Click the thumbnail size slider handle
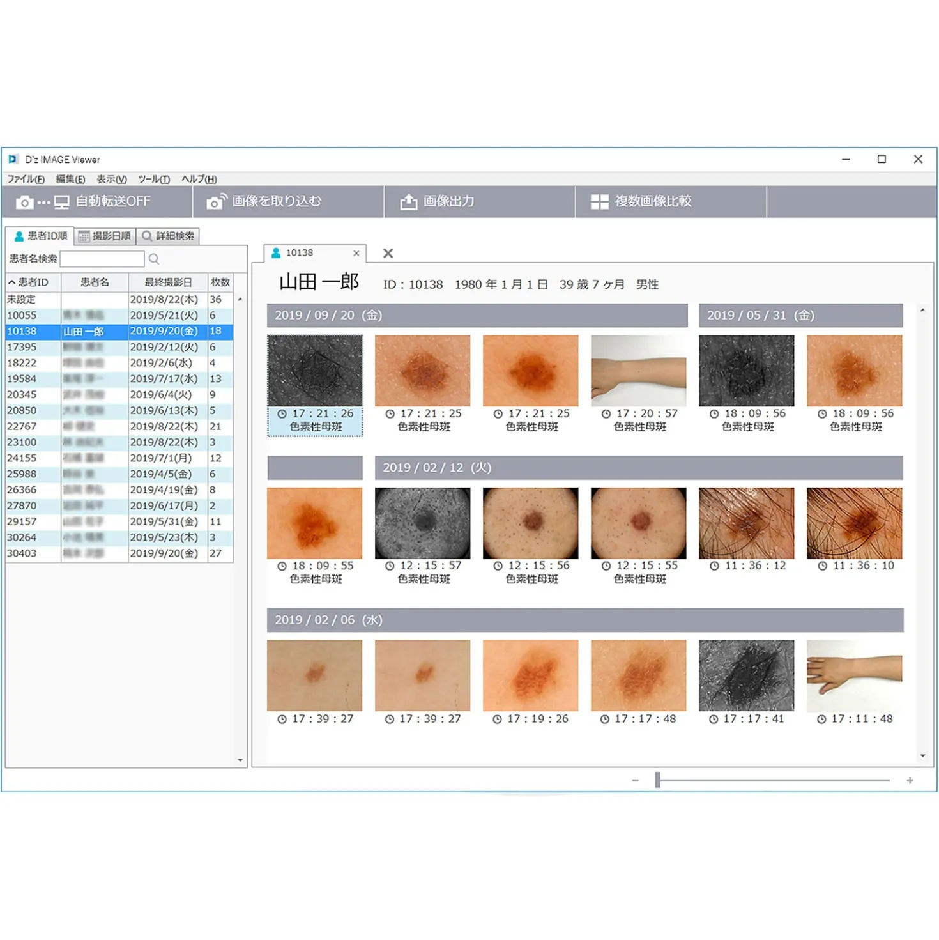The width and height of the screenshot is (939, 940). click(x=657, y=780)
